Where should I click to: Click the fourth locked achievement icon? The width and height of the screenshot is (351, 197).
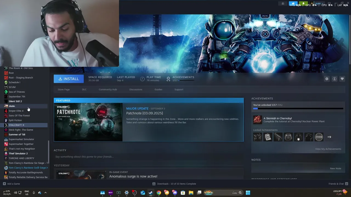[x=288, y=137]
